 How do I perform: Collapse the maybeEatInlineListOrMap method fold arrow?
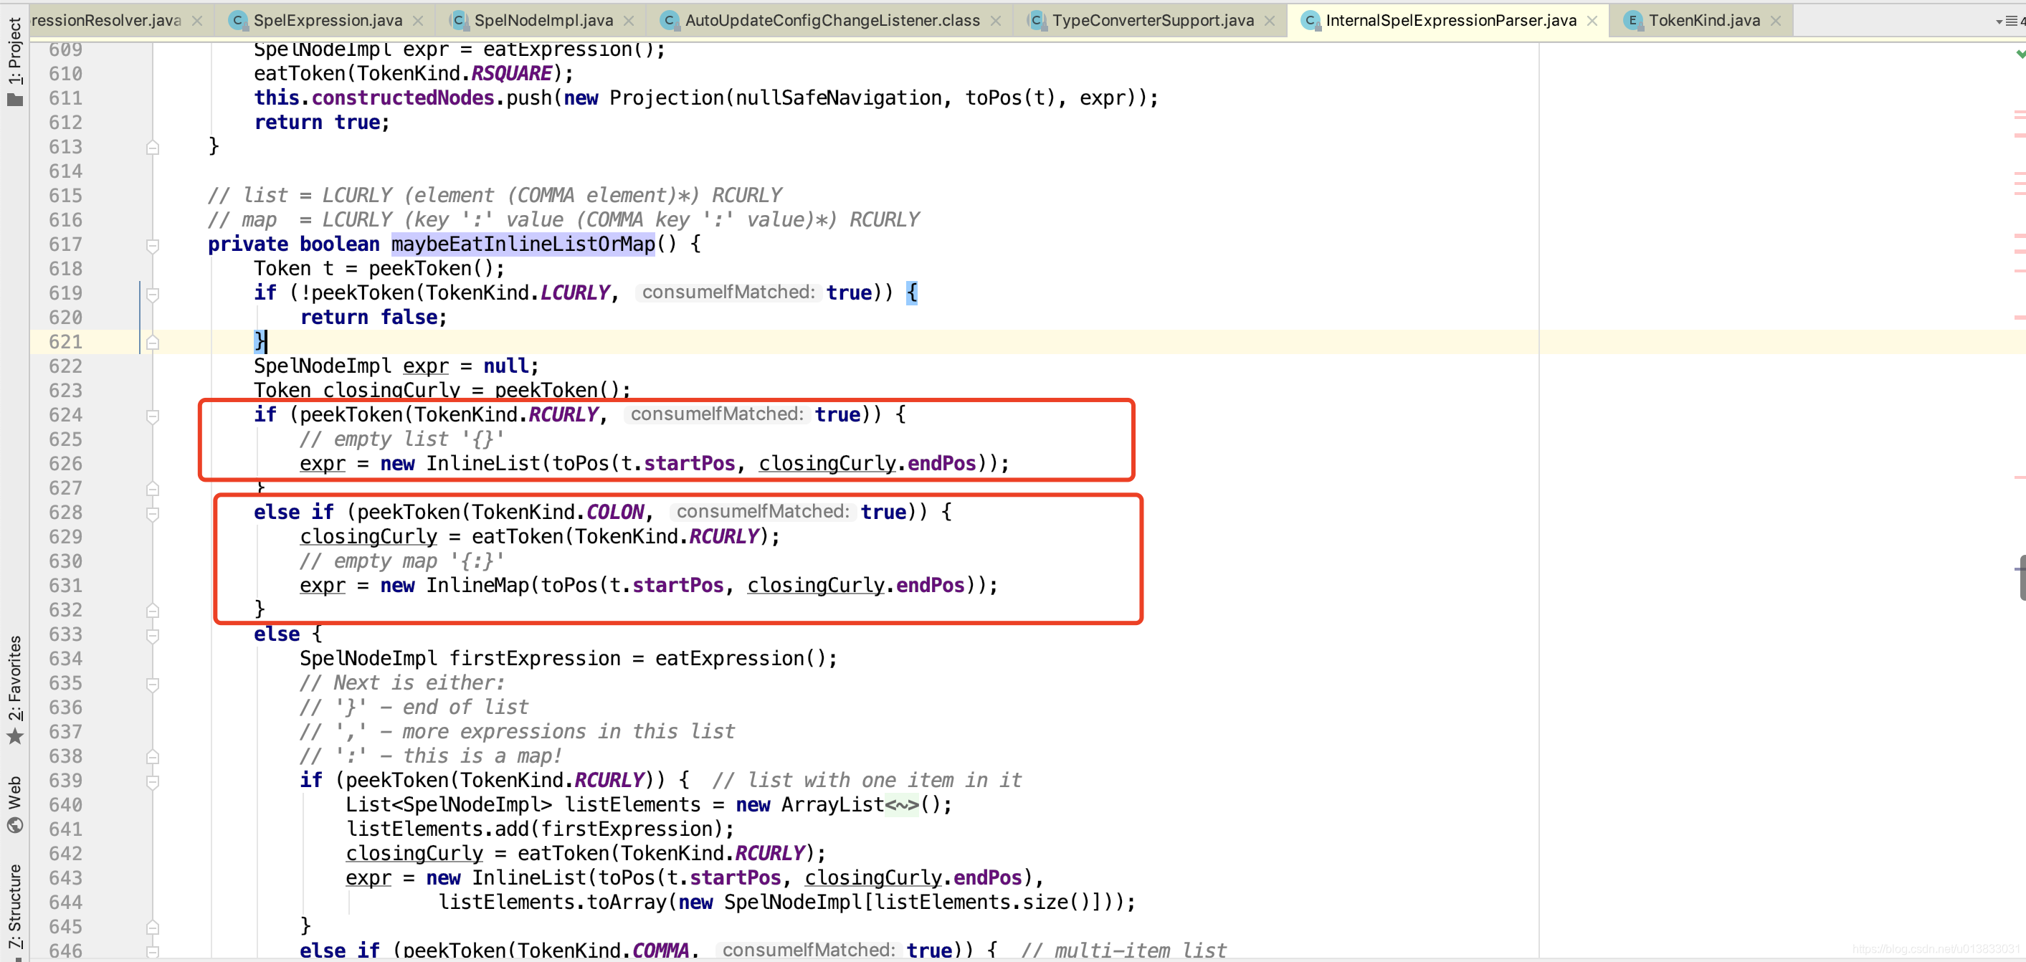[x=153, y=244]
